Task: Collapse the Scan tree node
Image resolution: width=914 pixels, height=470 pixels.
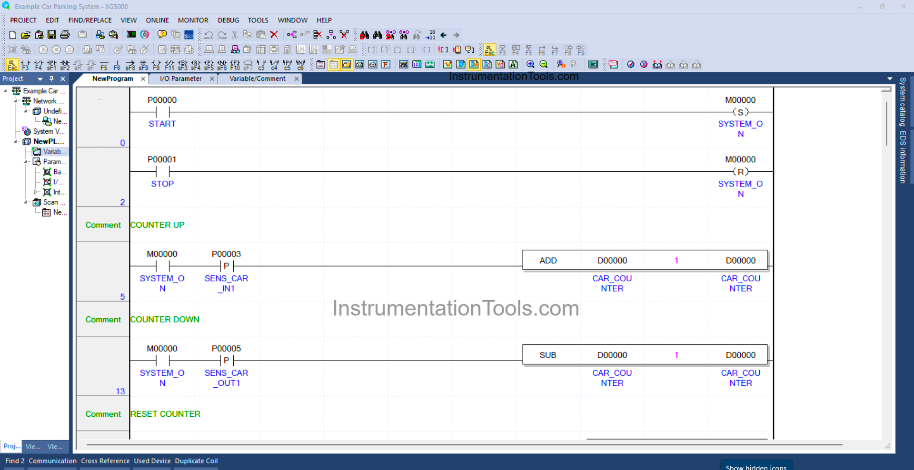Action: 26,202
